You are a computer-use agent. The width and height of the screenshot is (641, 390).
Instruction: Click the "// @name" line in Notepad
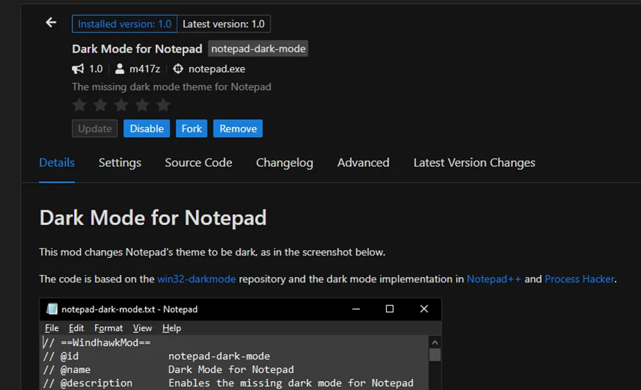tap(168, 369)
